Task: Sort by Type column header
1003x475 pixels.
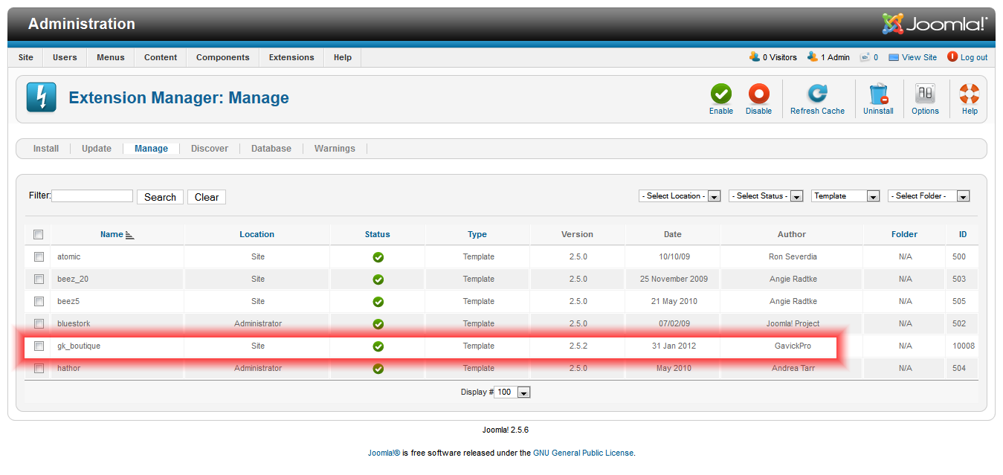Action: 477,234
